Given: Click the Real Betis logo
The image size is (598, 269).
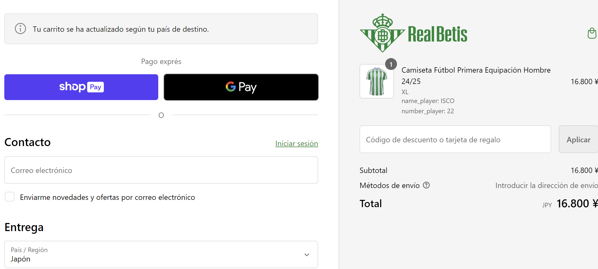Looking at the screenshot, I should pos(413,33).
